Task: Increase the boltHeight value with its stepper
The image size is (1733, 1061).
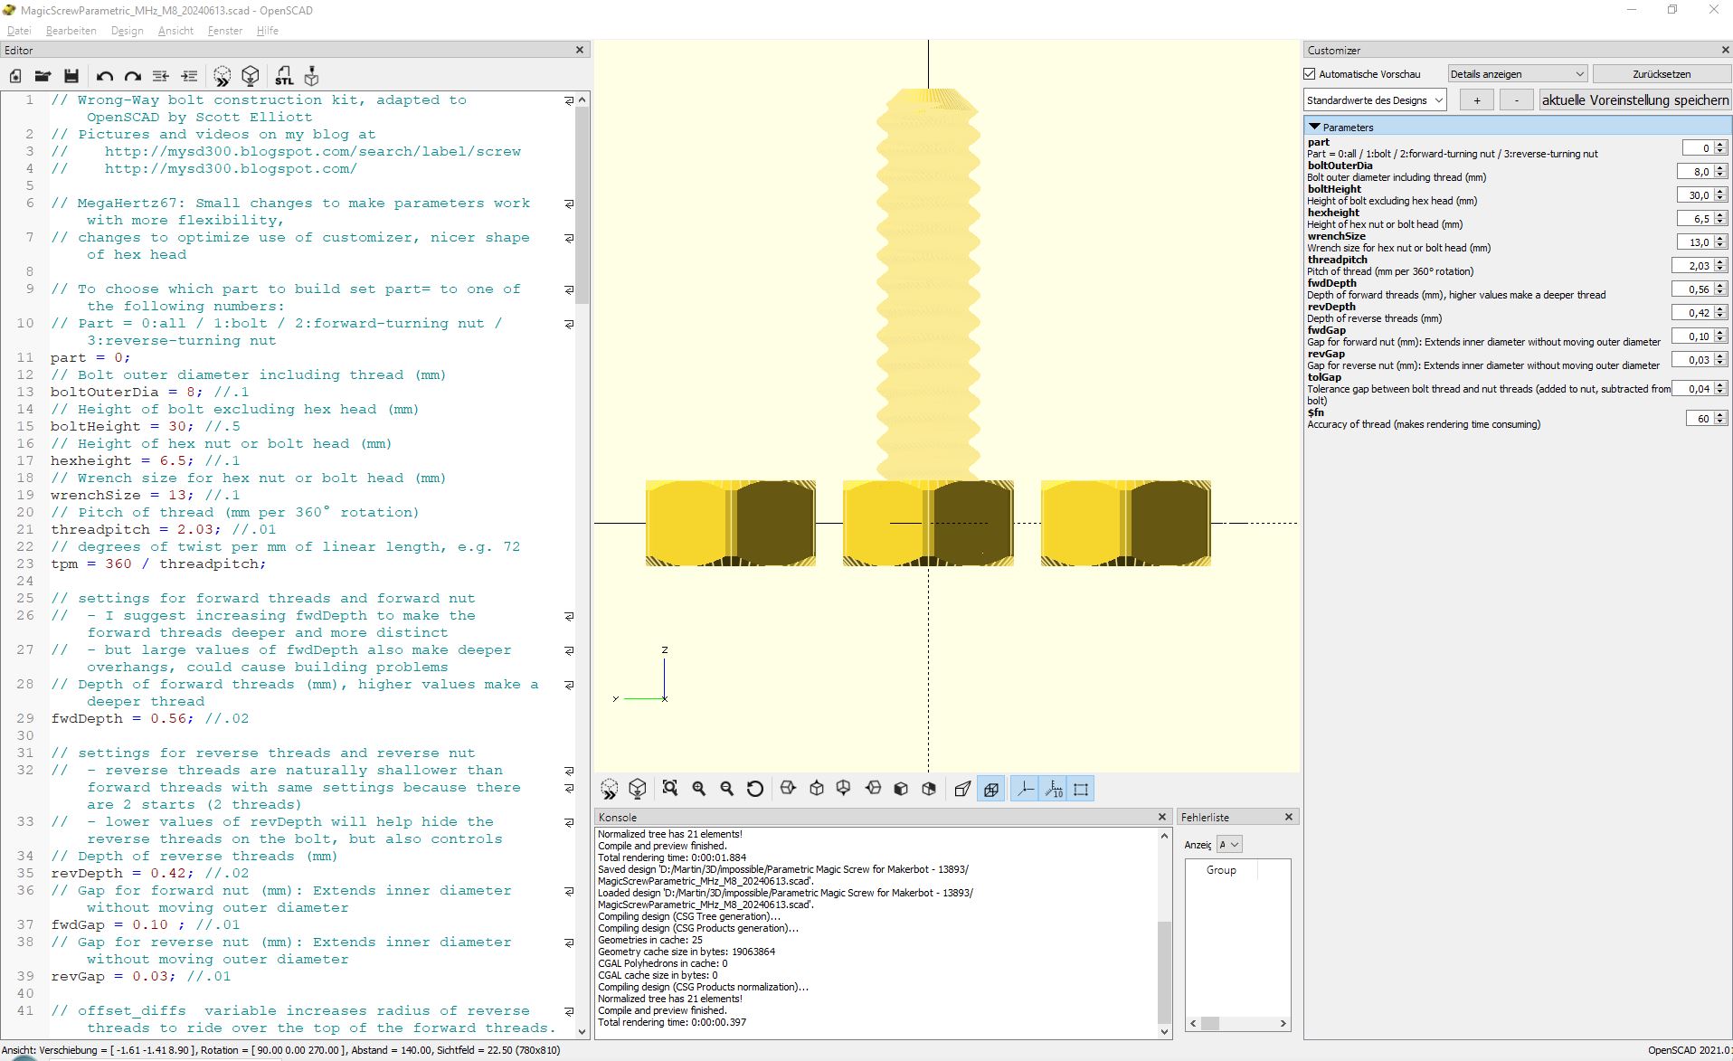Action: coord(1718,191)
